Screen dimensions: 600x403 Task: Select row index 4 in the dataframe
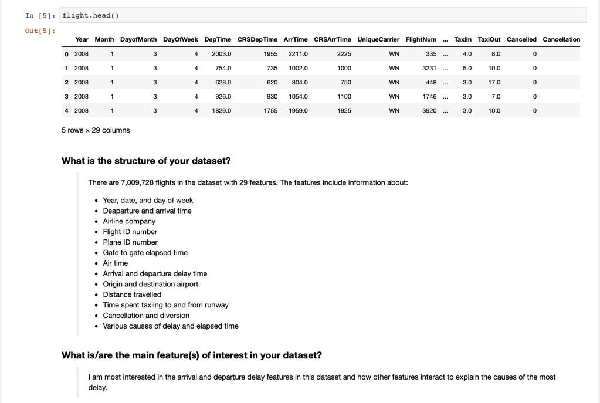click(x=69, y=110)
